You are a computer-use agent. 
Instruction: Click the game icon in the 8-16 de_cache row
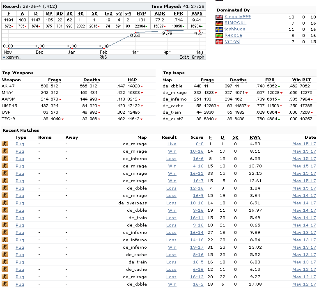click(5, 254)
